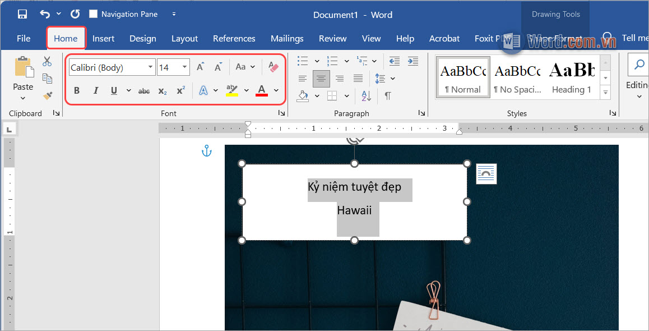Click the Multilevel List icon
This screenshot has height=331, width=649.
pos(361,61)
